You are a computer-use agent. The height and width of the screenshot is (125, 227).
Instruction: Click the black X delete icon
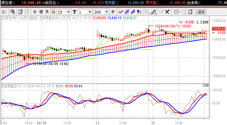[167, 12]
